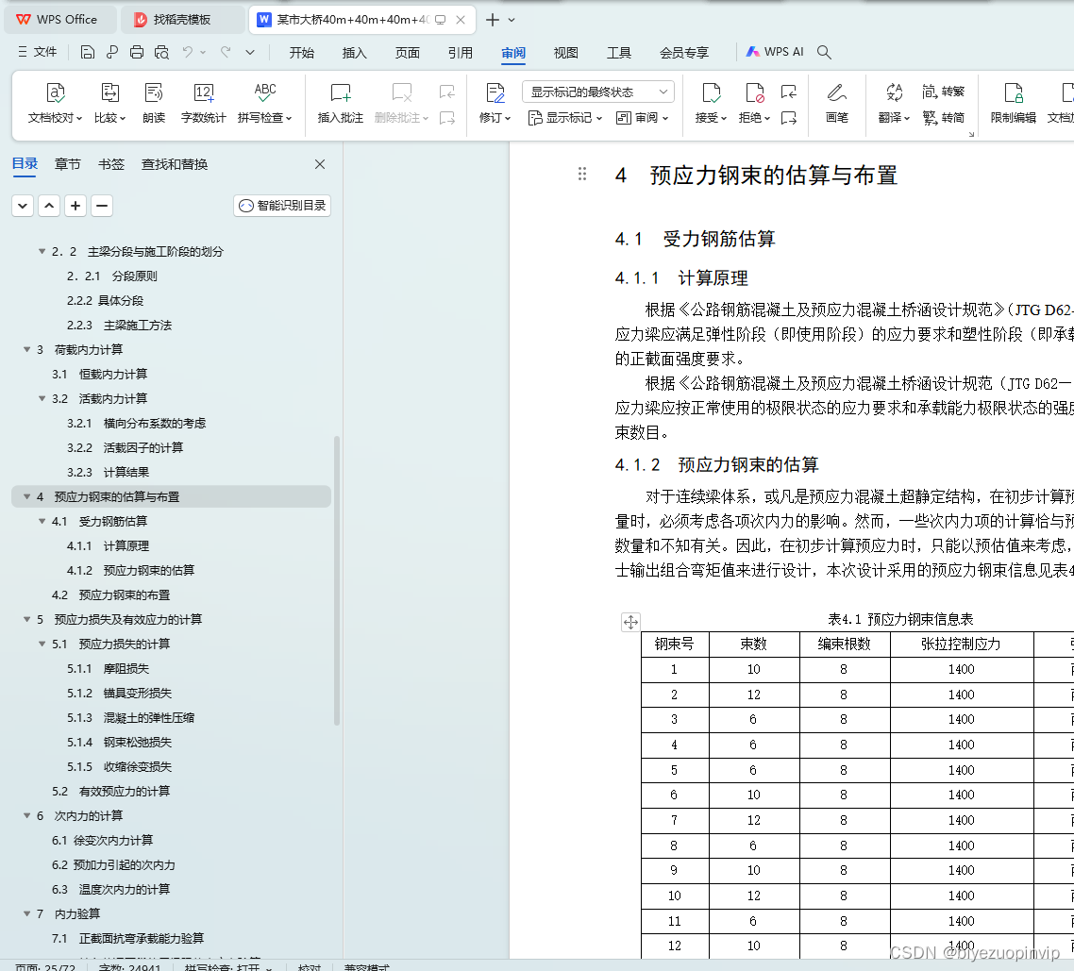Image resolution: width=1074 pixels, height=971 pixels.
Task: Click the 拒绝 reject changes icon
Action: (754, 92)
